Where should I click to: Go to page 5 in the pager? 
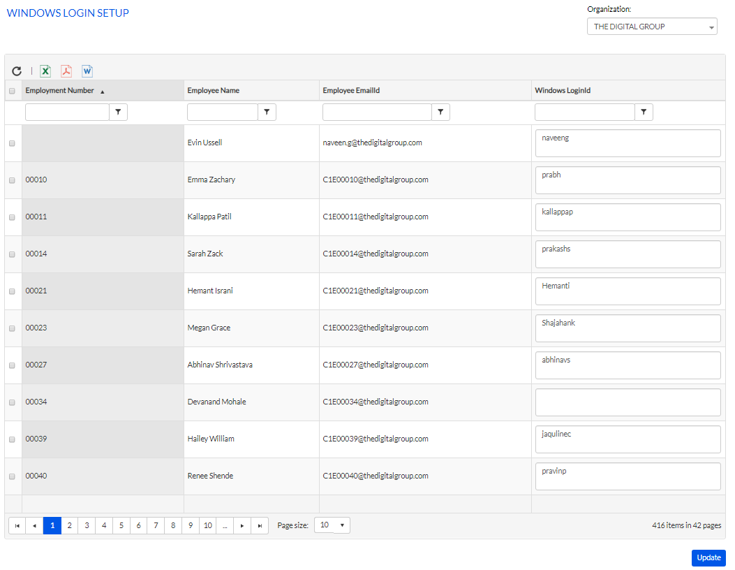pyautogui.click(x=121, y=526)
